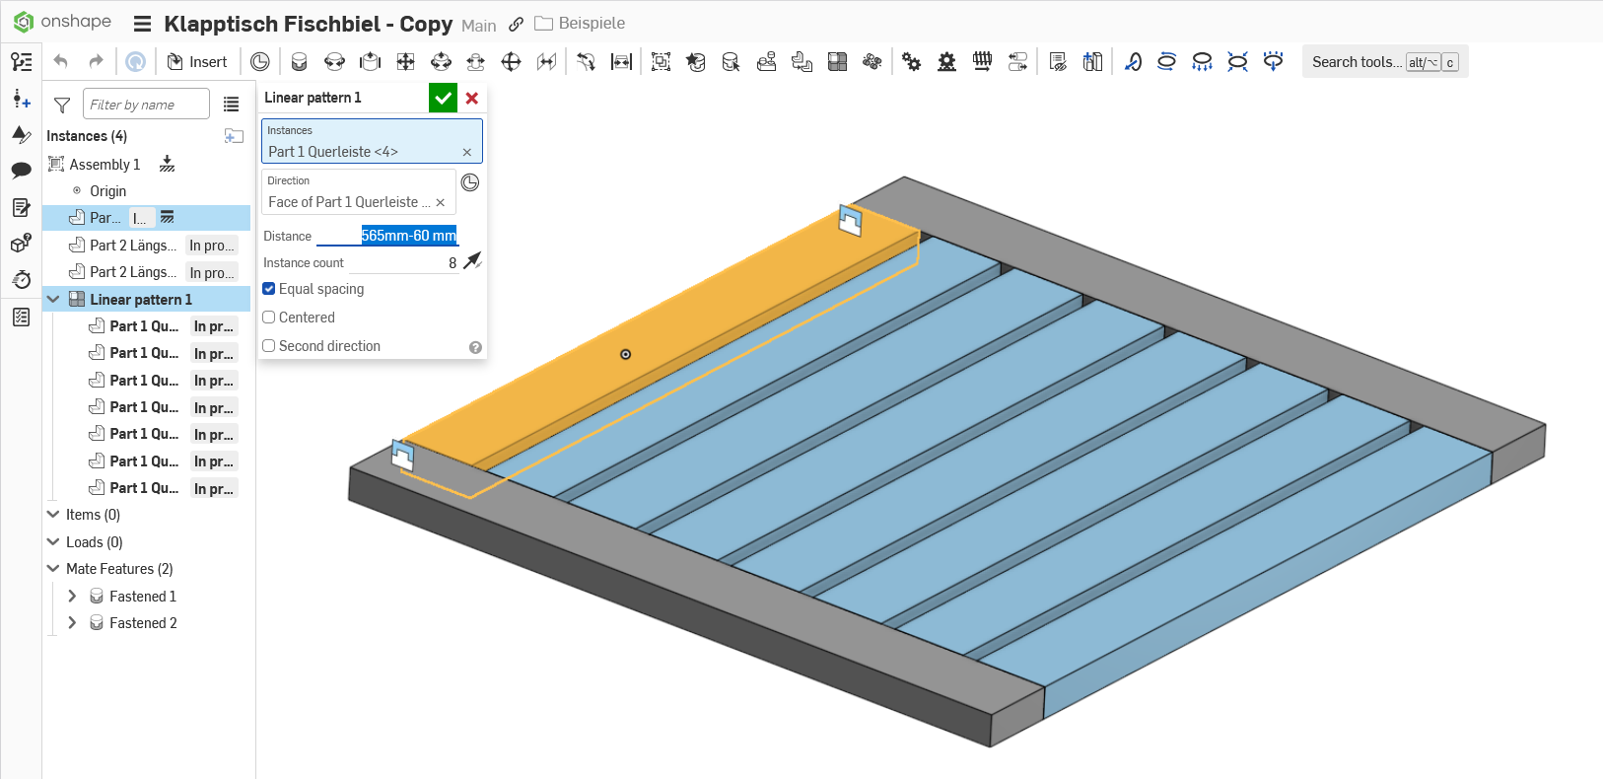
Task: Enable the Centered checkbox
Action: [269, 318]
